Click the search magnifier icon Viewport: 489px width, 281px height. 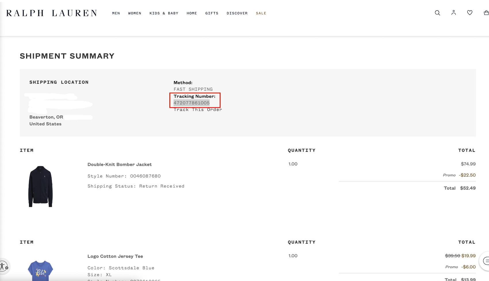[437, 13]
